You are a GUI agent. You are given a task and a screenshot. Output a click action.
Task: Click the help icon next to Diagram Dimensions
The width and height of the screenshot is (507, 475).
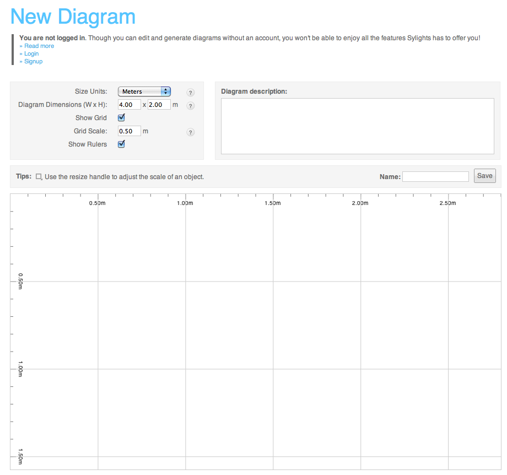pos(191,106)
